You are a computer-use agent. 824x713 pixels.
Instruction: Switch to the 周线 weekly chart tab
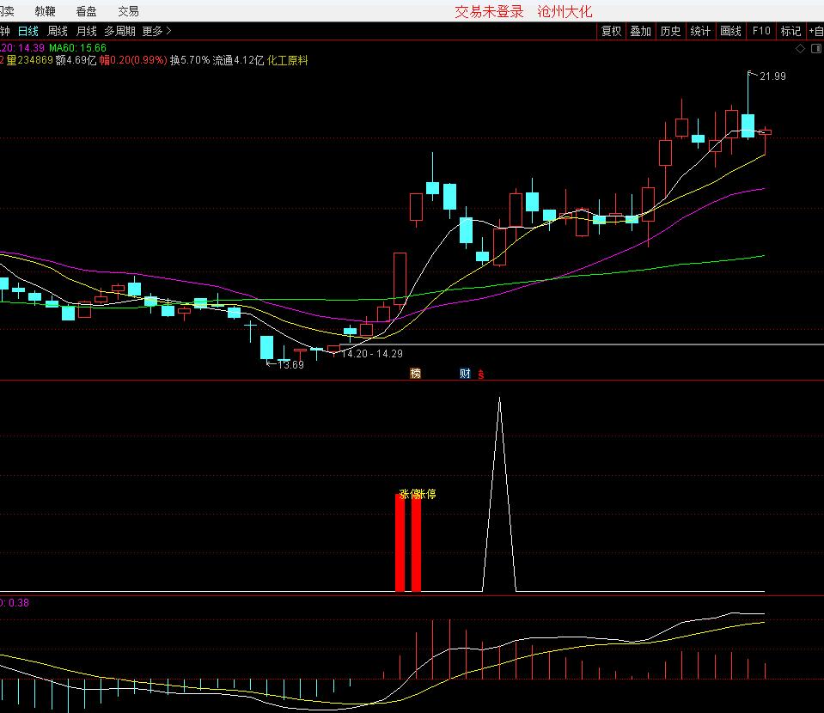57,31
